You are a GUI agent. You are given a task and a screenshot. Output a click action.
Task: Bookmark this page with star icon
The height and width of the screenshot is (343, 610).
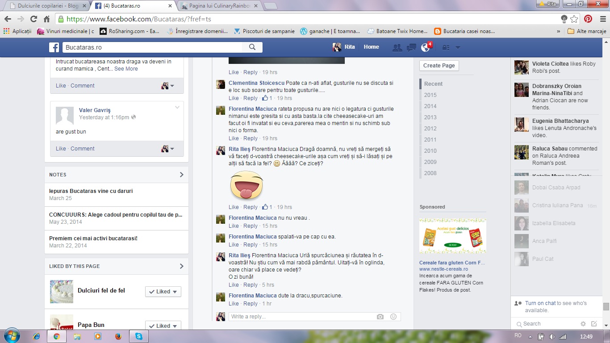click(574, 19)
